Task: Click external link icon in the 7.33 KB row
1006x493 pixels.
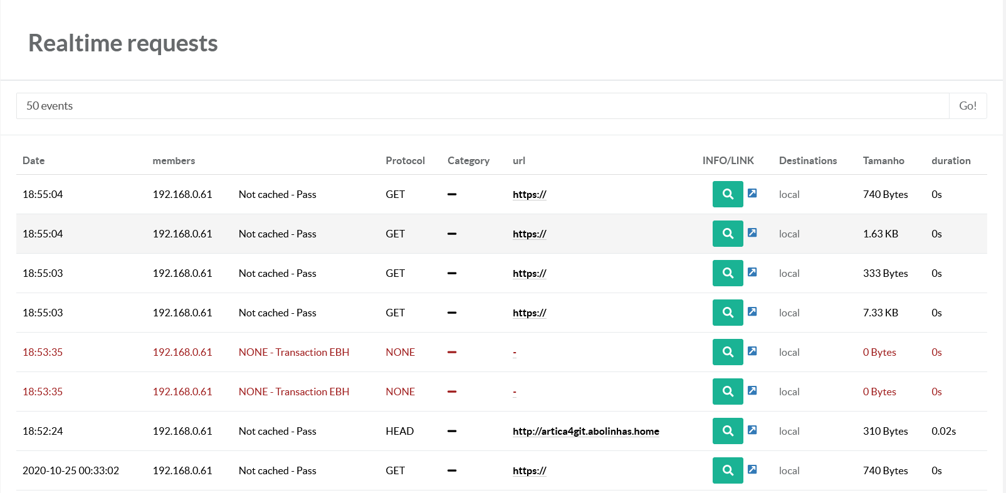Action: tap(752, 311)
